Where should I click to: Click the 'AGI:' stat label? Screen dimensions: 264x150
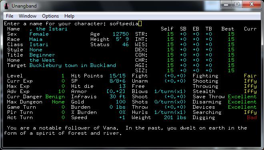coord(141,65)
